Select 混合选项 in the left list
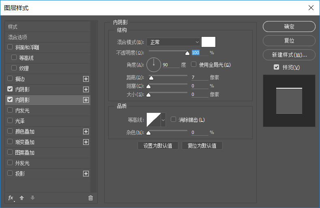Viewport: 320px width, 208px height. click(x=18, y=37)
